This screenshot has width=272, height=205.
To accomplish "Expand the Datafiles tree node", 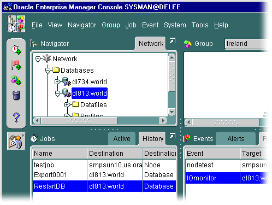I will pyautogui.click(x=67, y=105).
